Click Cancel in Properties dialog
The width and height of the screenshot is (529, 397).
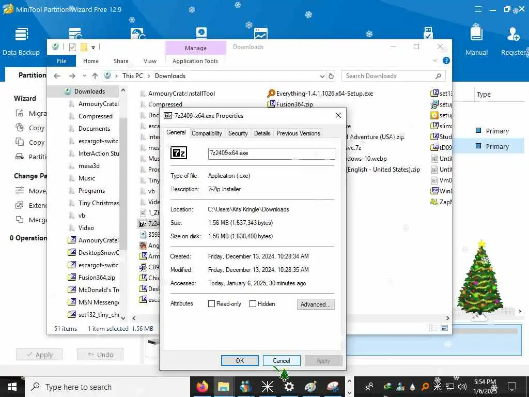tap(282, 360)
